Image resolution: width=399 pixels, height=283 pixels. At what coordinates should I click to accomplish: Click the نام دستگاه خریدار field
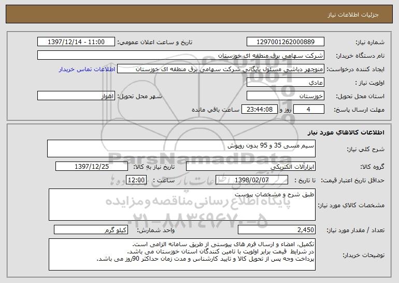[x=181, y=56]
